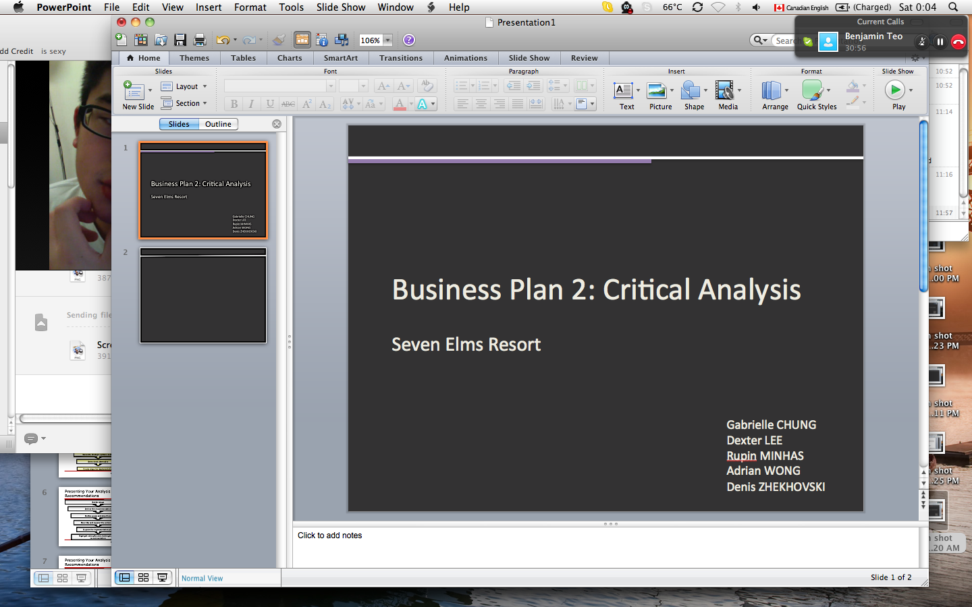Click the purple Help question mark icon
Screen dimensions: 972x607
(x=409, y=40)
